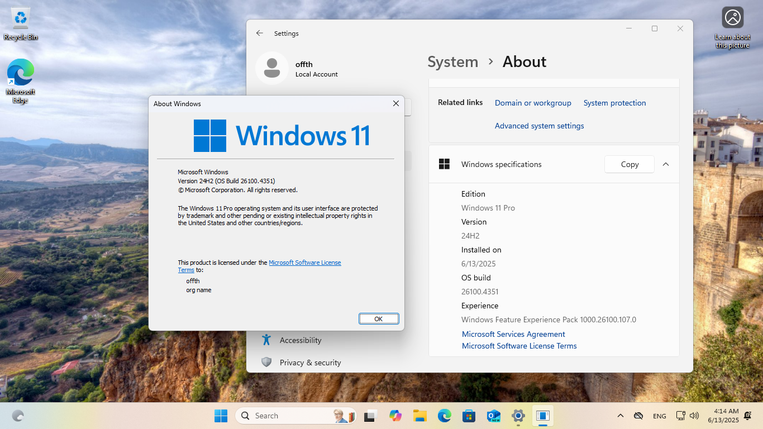The image size is (763, 429).
Task: Click the 'Windows 11 Pro' edition value
Action: tap(488, 208)
